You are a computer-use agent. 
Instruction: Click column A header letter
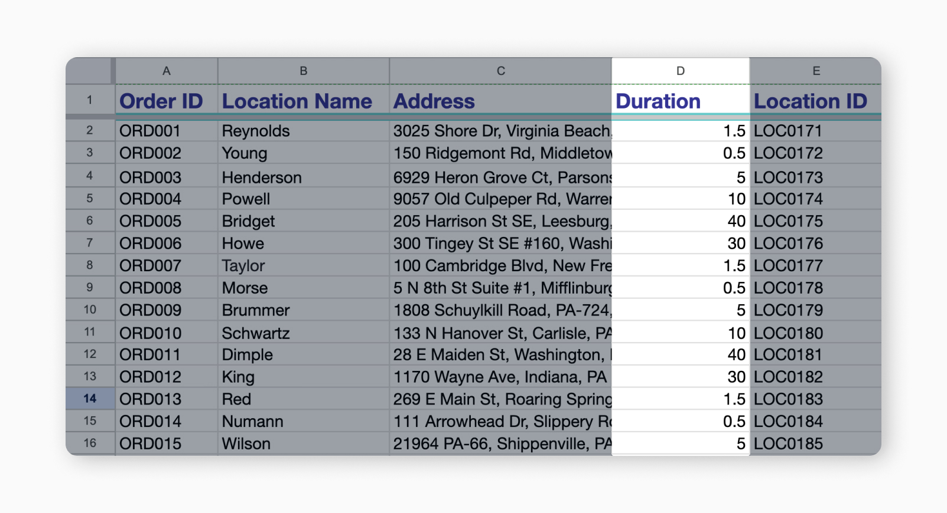click(x=166, y=71)
